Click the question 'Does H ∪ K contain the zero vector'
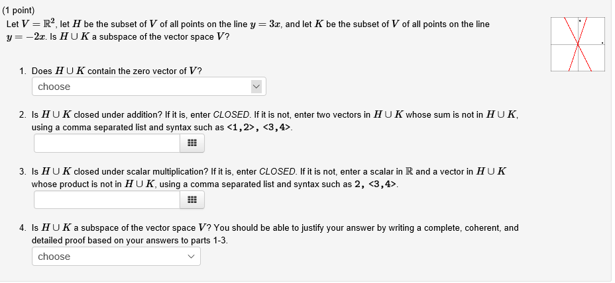Viewport: 615px width, 283px height. [x=117, y=71]
